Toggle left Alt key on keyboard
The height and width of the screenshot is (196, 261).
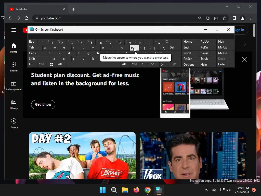pos(61,64)
